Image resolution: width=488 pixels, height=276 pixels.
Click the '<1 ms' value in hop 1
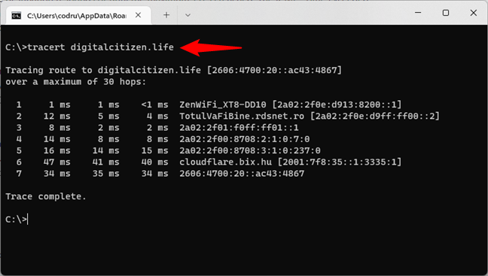[154, 105]
